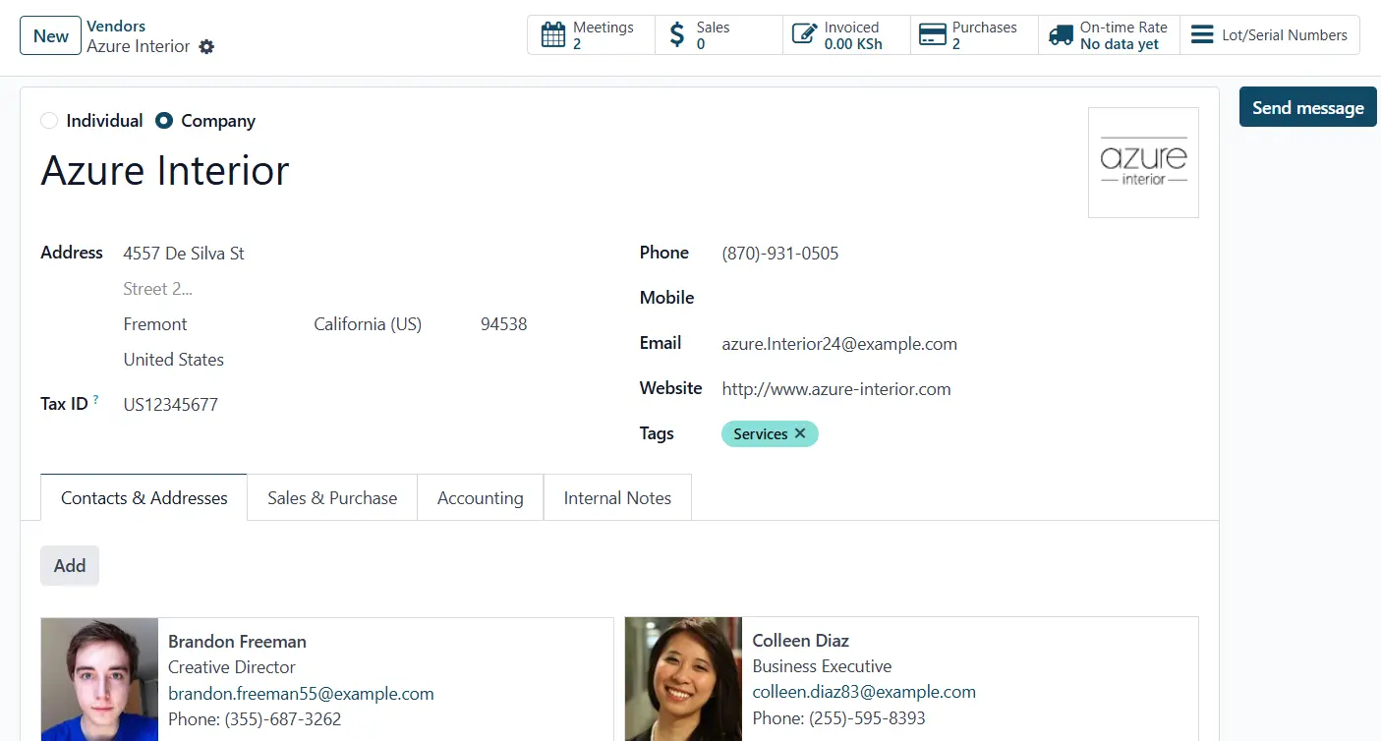Remove the Services tag with X

[800, 433]
